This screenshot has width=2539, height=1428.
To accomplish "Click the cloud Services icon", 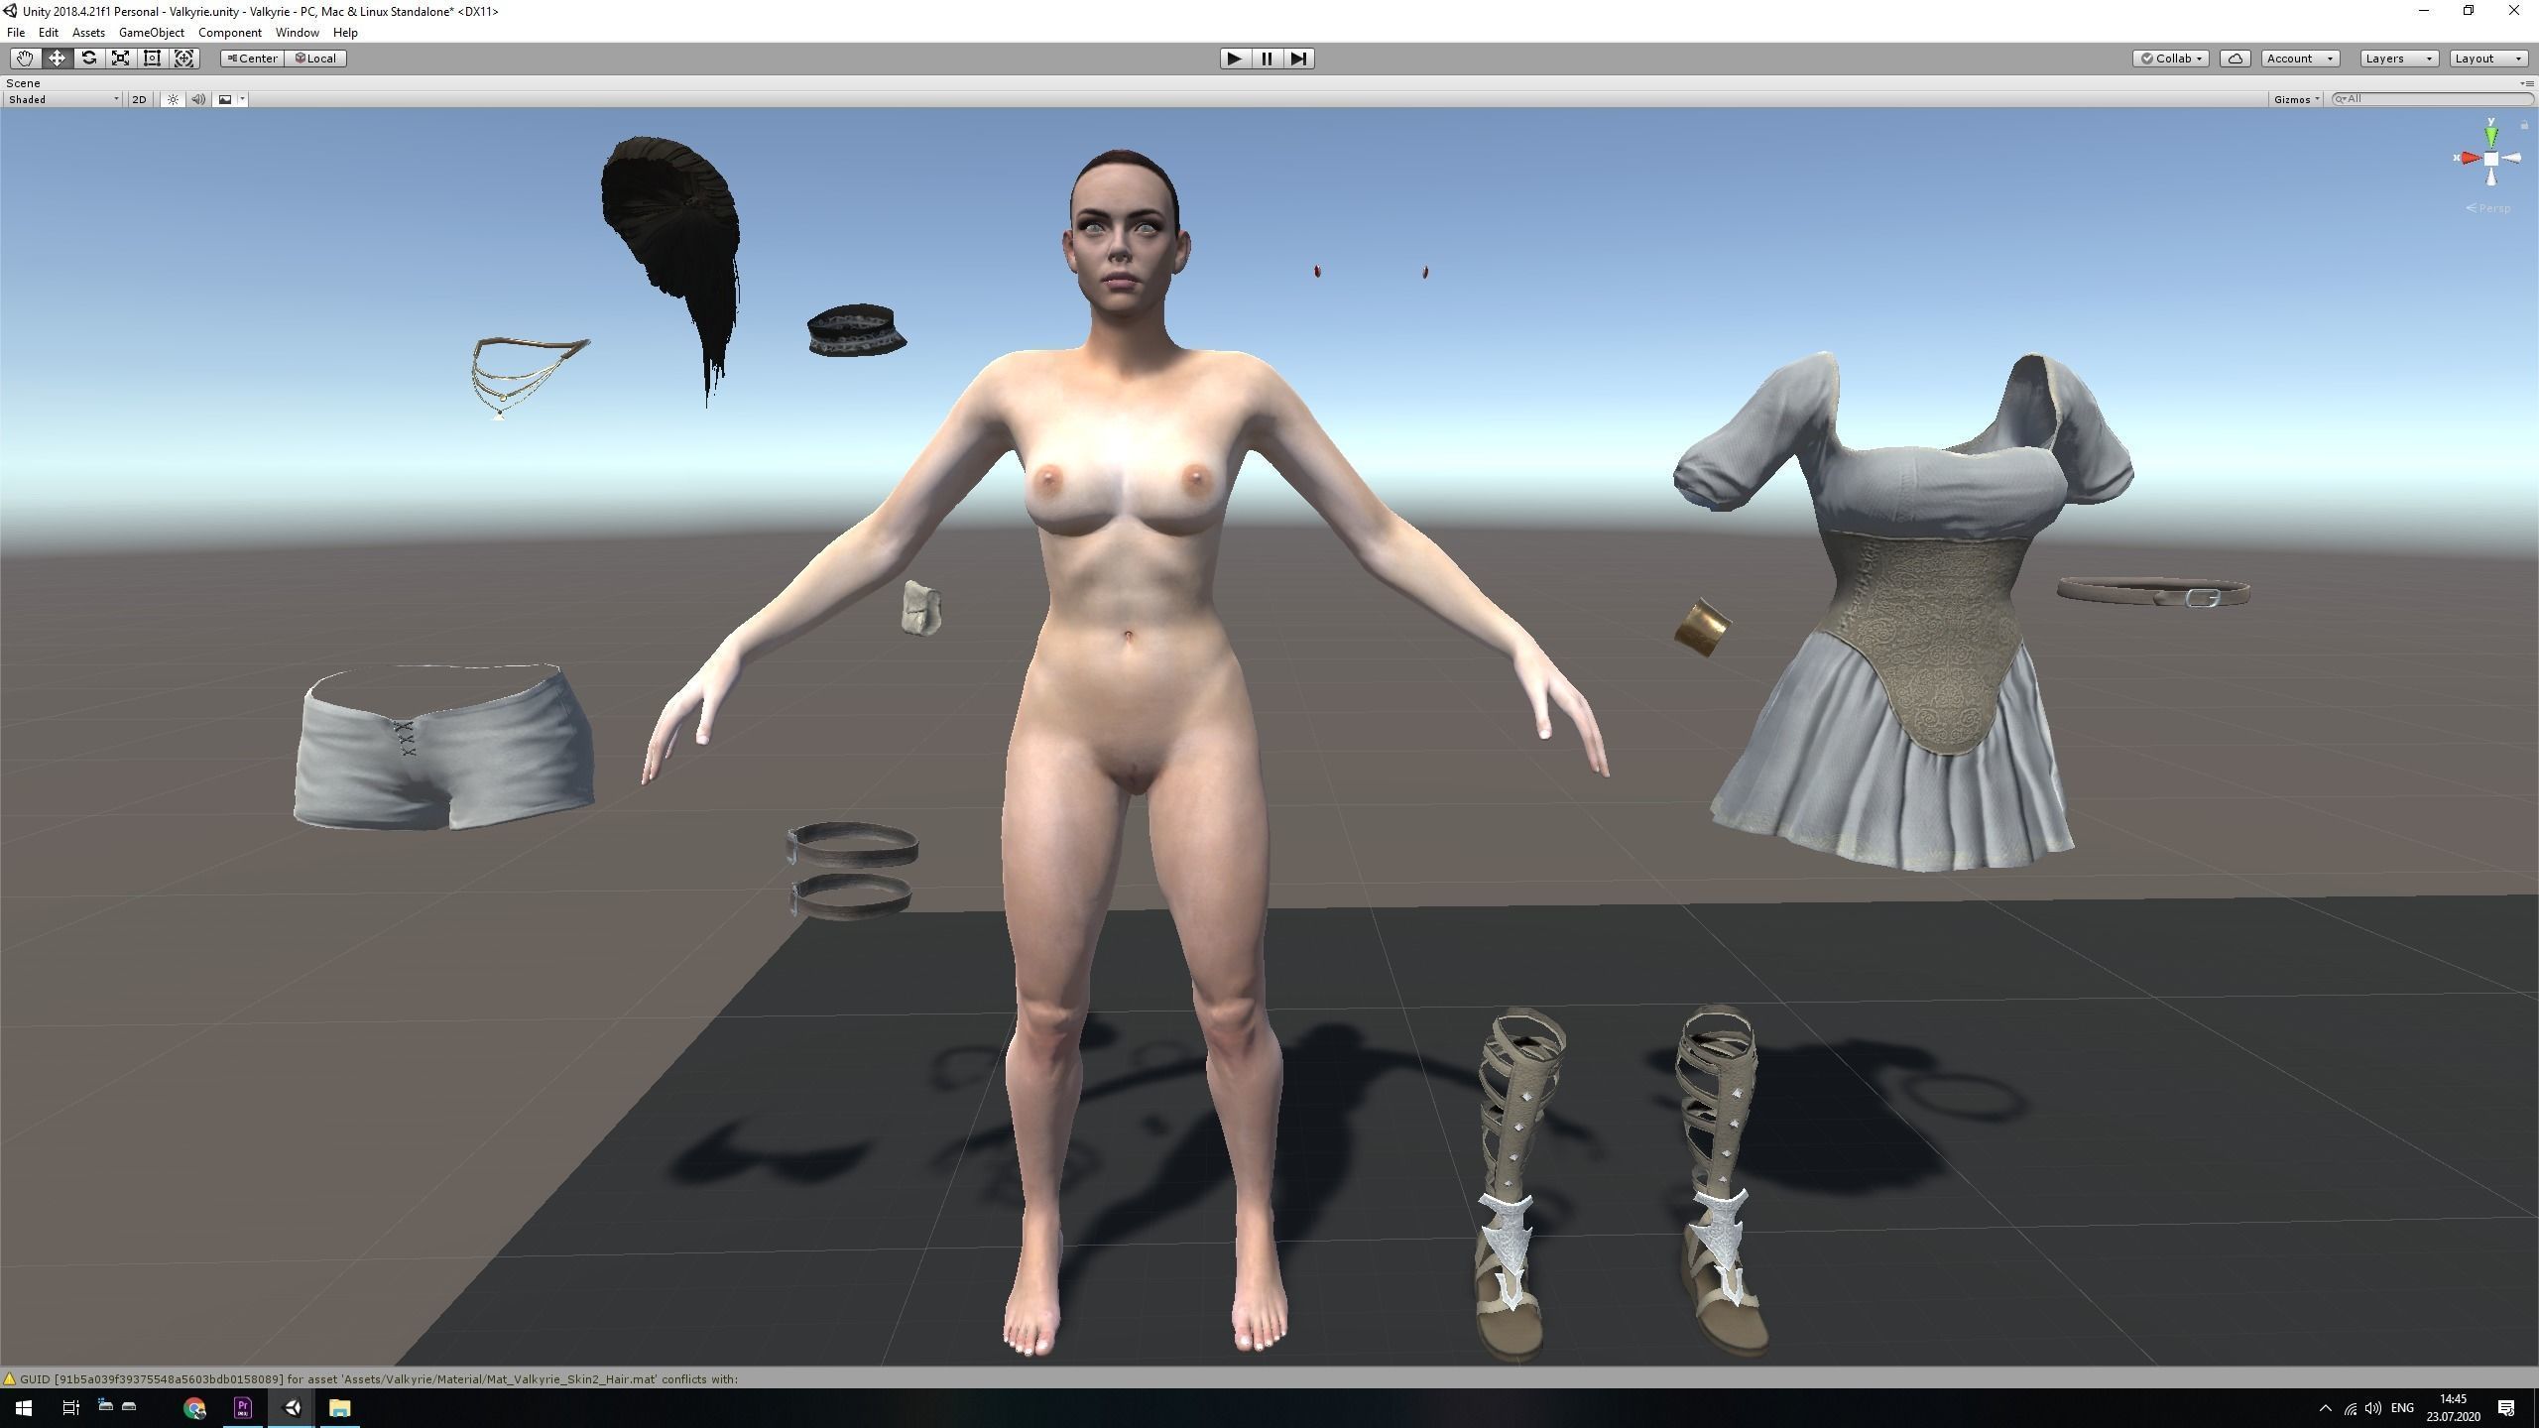I will click(x=2235, y=59).
